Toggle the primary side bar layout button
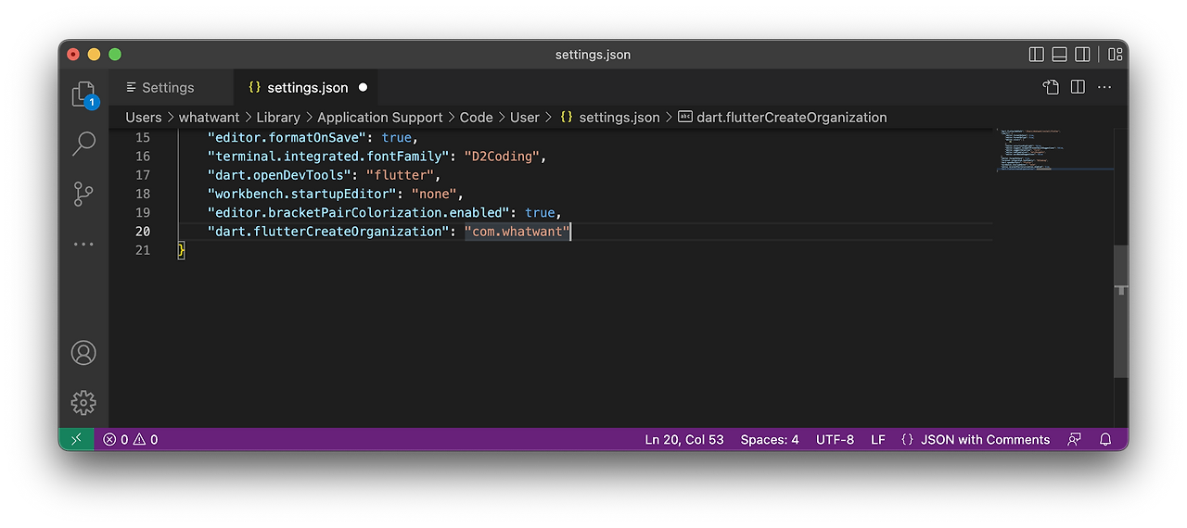 pos(1037,55)
